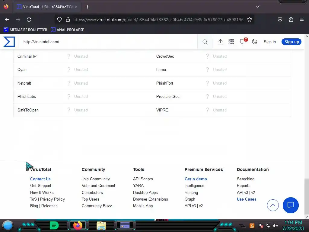Open Top Users link
The image size is (309, 232).
point(90,199)
